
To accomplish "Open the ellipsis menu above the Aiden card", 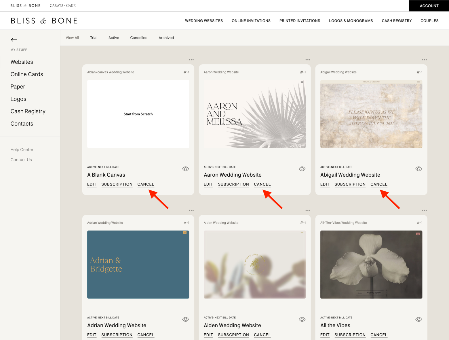I will click(x=308, y=210).
